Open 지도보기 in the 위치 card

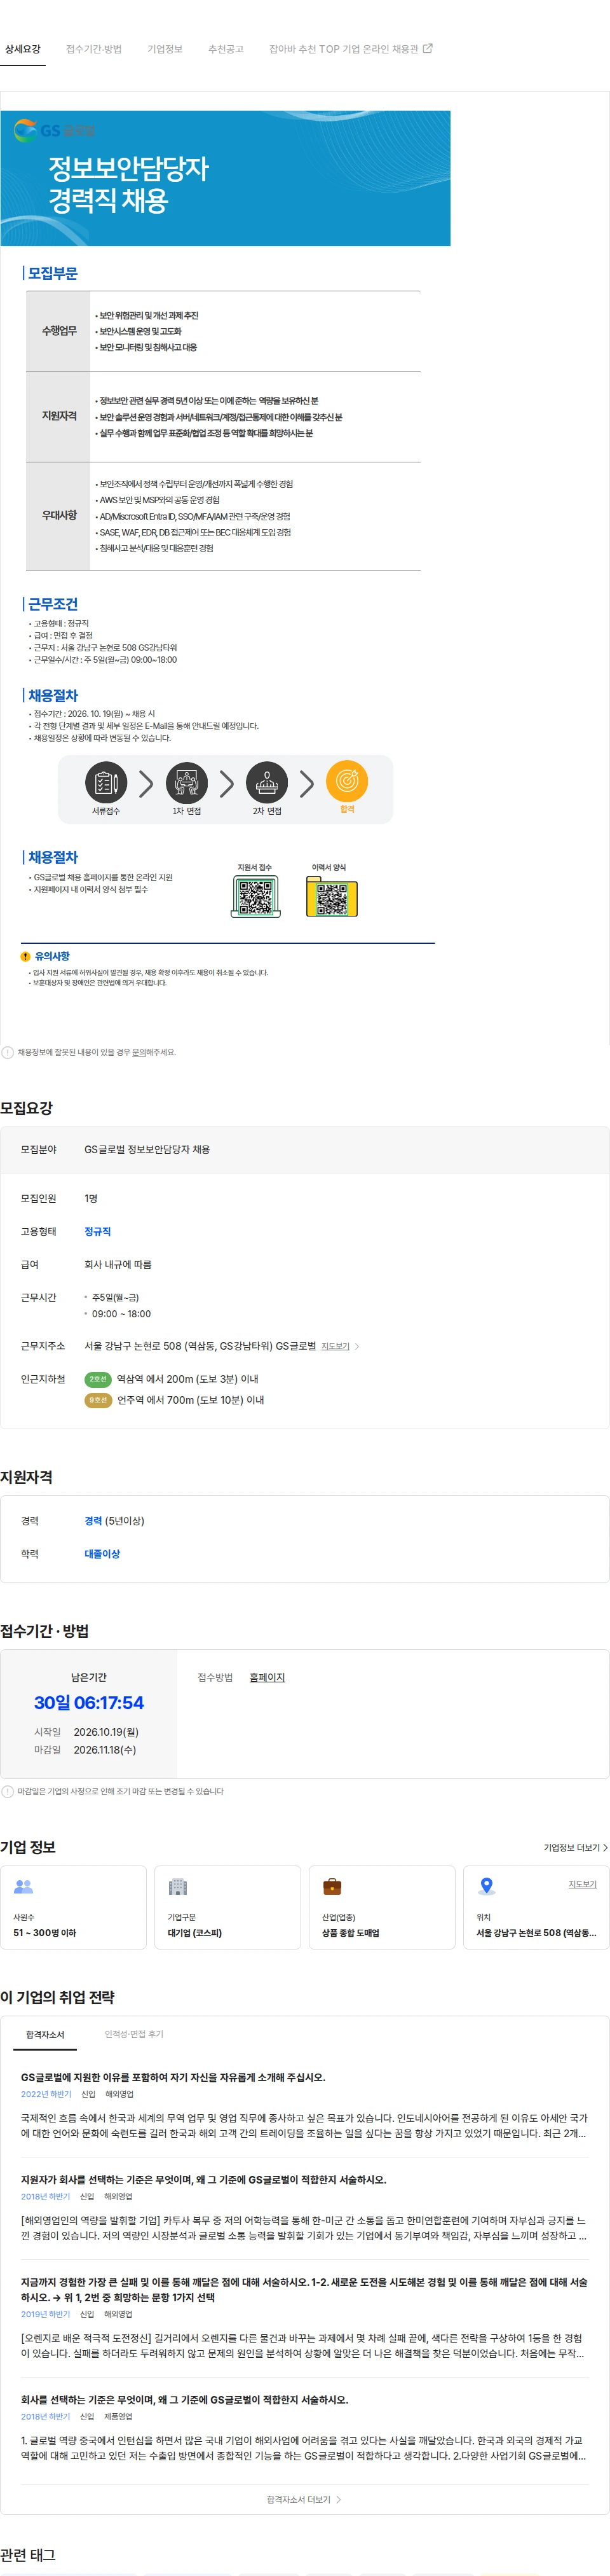pyautogui.click(x=582, y=1884)
